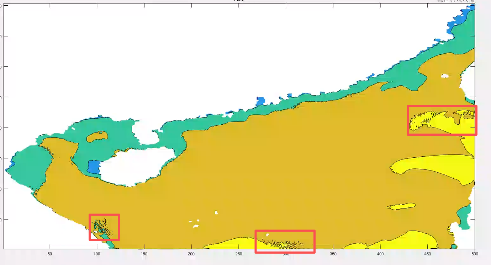Click inside the bottom-center red rectangle annotation
Screen dimensions: 491x265
pos(285,242)
